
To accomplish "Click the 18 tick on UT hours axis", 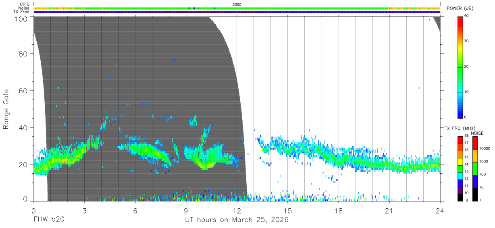I will (x=339, y=211).
